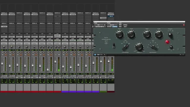
Task: Mute the Dan Gtr 3 track
Action: click(82, 55)
